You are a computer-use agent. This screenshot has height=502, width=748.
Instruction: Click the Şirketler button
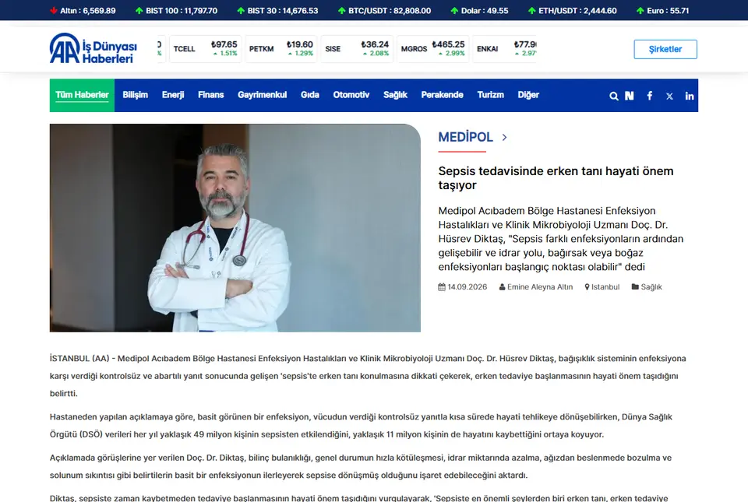[665, 49]
